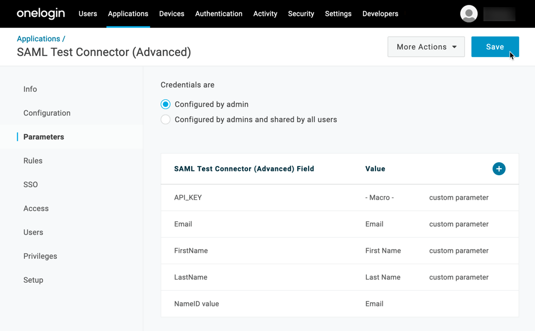Image resolution: width=535 pixels, height=331 pixels.
Task: Click the Save button
Action: coord(495,47)
